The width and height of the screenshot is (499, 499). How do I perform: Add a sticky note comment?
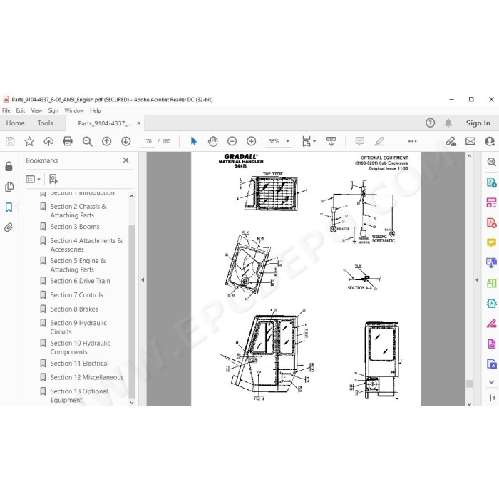pos(359,141)
